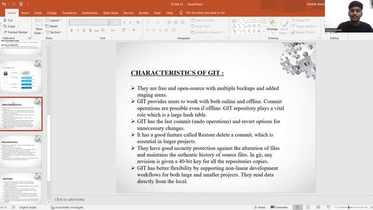Select the star shape in the shapes gallery
This screenshot has height=210, width=373.
pos(259,31)
